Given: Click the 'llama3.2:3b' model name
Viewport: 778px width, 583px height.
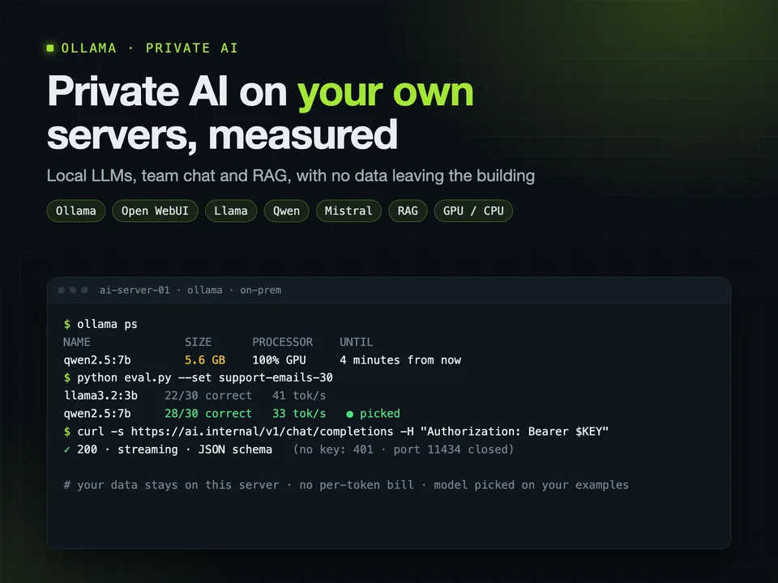Looking at the screenshot, I should coord(100,396).
